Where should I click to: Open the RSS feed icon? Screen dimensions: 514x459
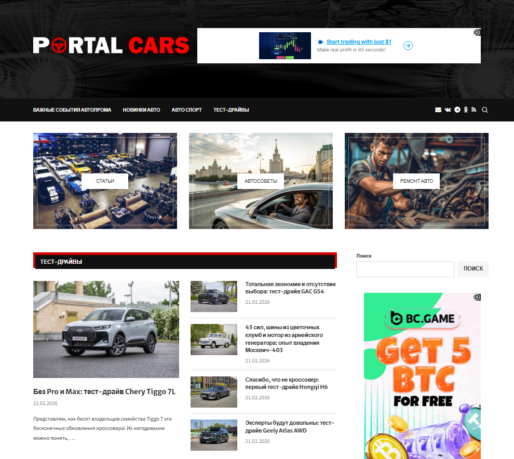click(x=474, y=110)
